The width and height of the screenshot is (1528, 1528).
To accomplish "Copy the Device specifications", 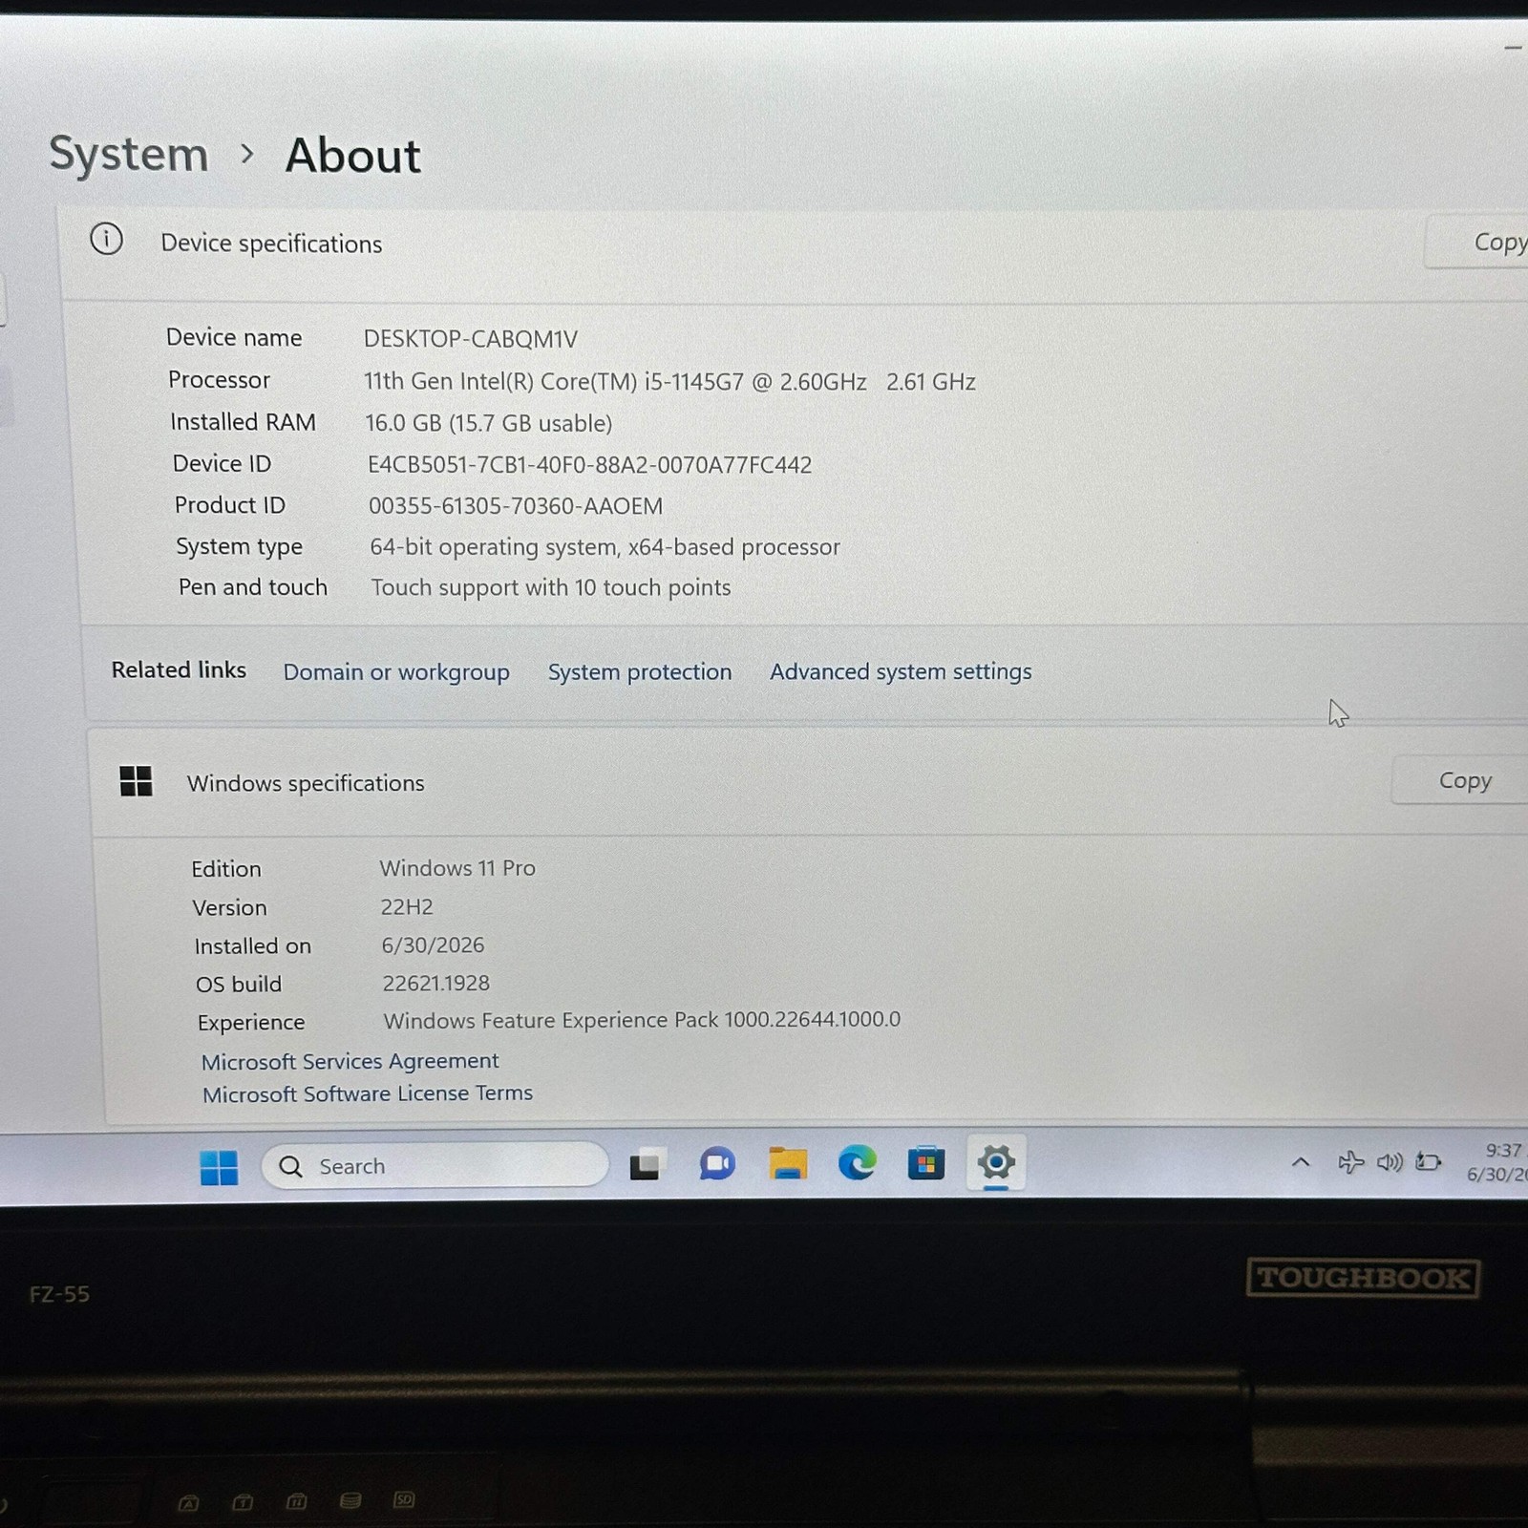I will click(x=1476, y=243).
